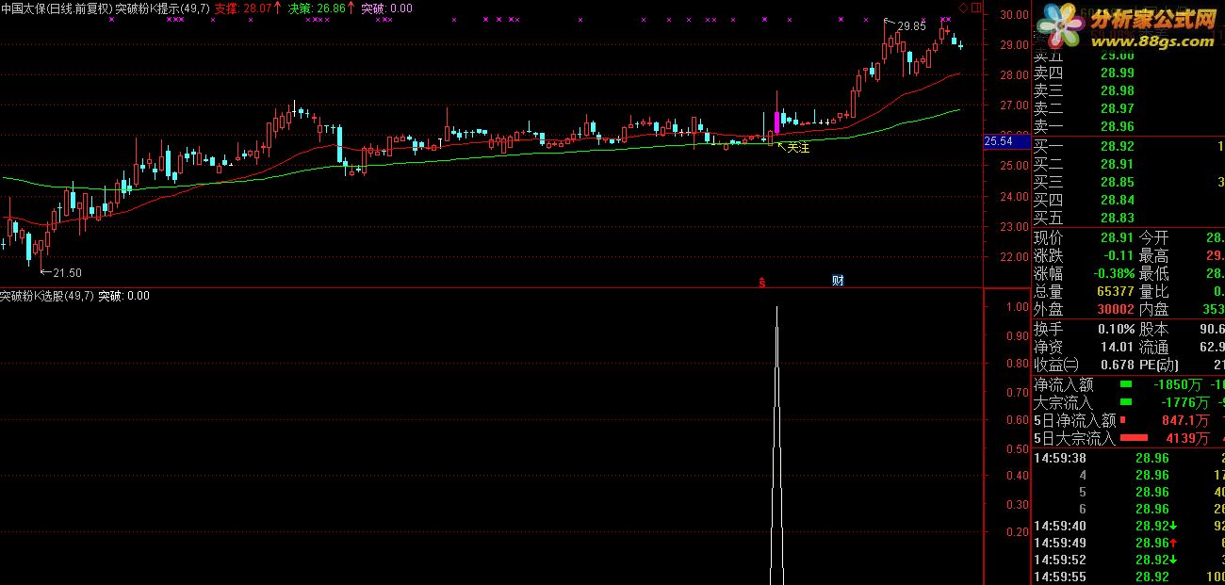Click the 最高 label in quote panel
The width and height of the screenshot is (1225, 585).
pyautogui.click(x=1154, y=256)
